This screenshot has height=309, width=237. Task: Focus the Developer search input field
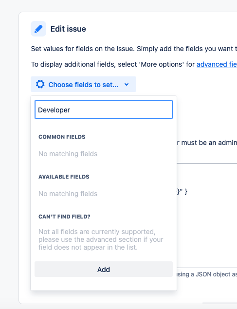pos(104,109)
